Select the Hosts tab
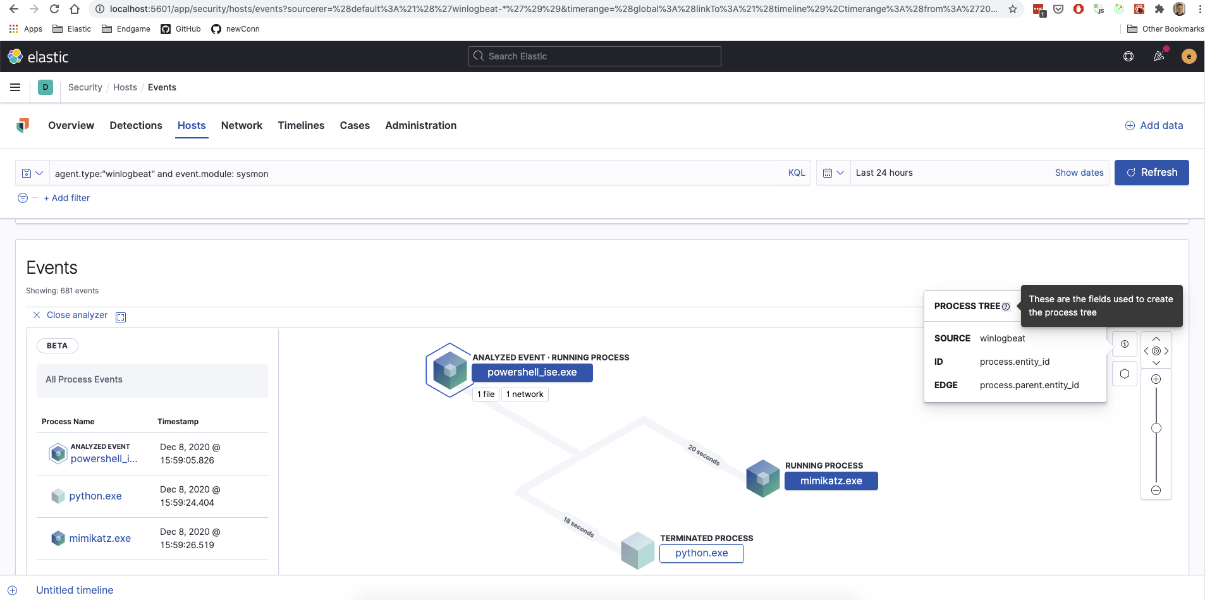The width and height of the screenshot is (1205, 600). [192, 125]
